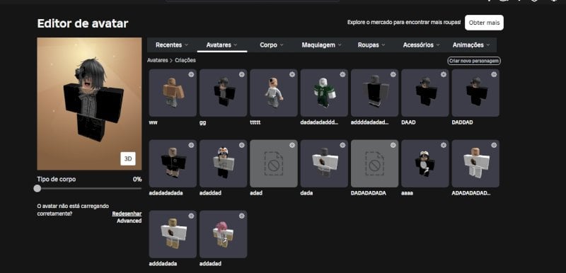Select the pink-haired addadad avatar thumbnail
566x273 pixels.
(223, 234)
